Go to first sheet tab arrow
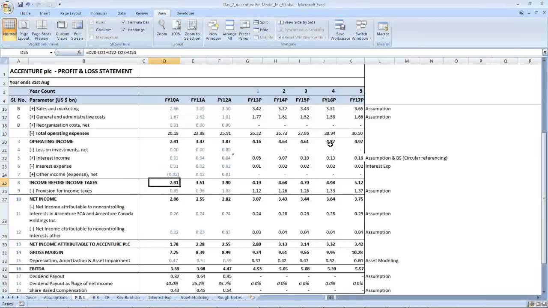548x308 pixels. [3, 297]
